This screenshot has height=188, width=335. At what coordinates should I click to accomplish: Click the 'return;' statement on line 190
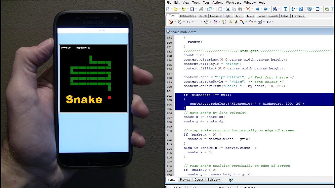point(195,42)
